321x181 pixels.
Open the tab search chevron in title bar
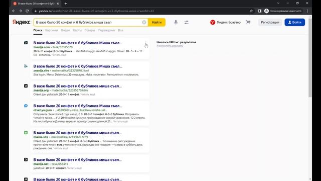tap(278, 4)
